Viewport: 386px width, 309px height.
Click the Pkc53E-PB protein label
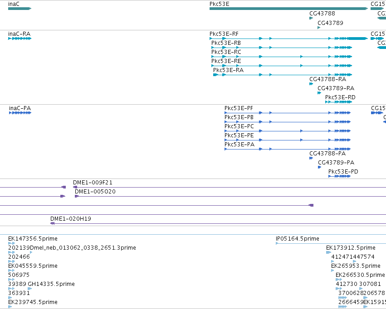(x=239, y=117)
